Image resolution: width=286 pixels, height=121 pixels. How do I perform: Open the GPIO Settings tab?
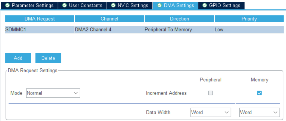click(221, 5)
